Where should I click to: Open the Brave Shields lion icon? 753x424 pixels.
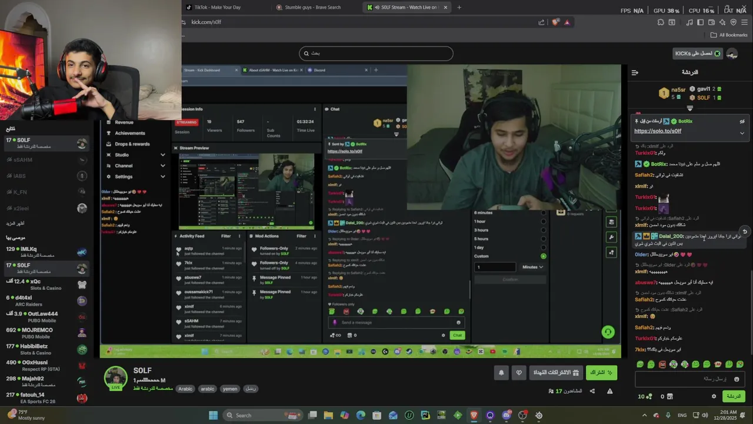(x=555, y=22)
